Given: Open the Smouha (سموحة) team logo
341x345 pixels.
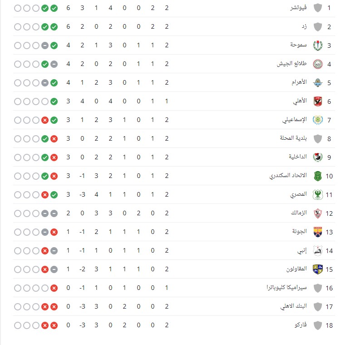Looking at the screenshot, I should pos(317,45).
